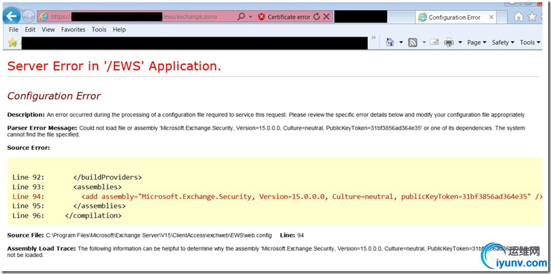551x274 pixels.
Task: Open the feeds dropdown arrow
Action: (x=424, y=43)
